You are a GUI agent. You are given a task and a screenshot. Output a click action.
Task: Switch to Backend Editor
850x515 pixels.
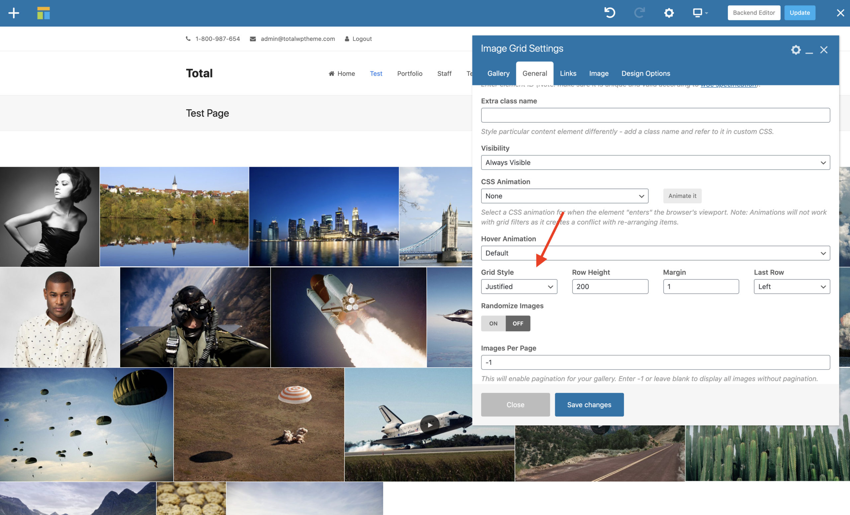[754, 13]
